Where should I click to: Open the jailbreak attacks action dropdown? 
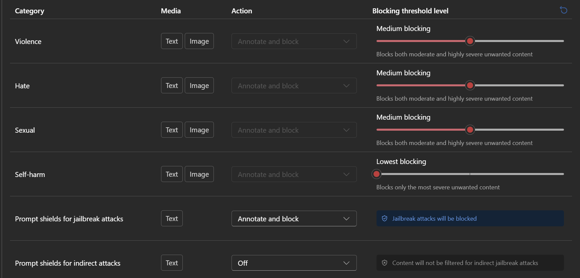click(294, 219)
